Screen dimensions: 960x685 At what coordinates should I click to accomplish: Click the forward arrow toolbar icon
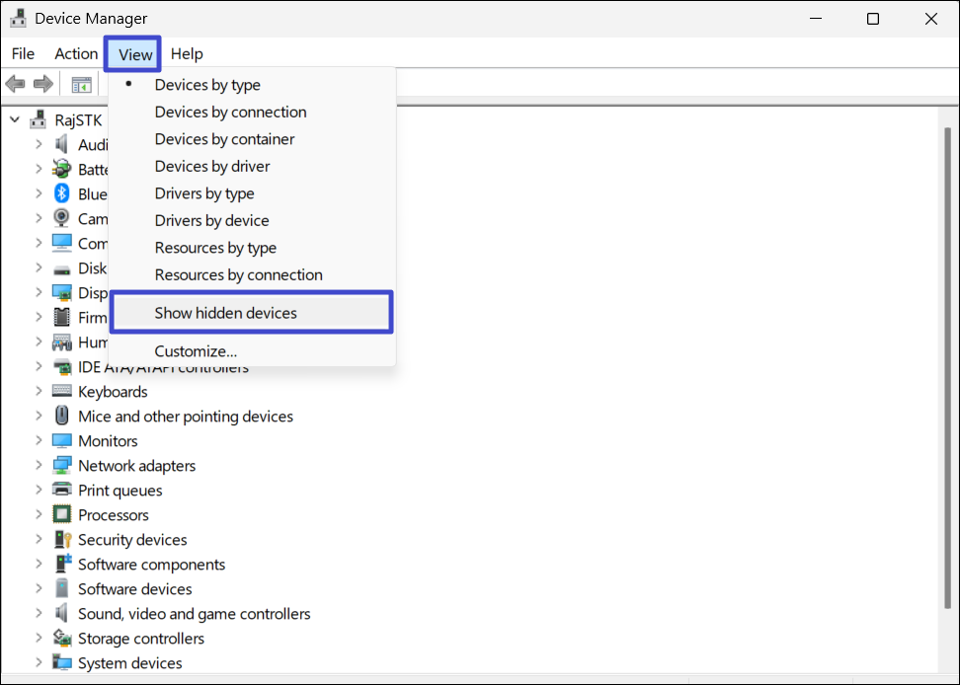42,84
